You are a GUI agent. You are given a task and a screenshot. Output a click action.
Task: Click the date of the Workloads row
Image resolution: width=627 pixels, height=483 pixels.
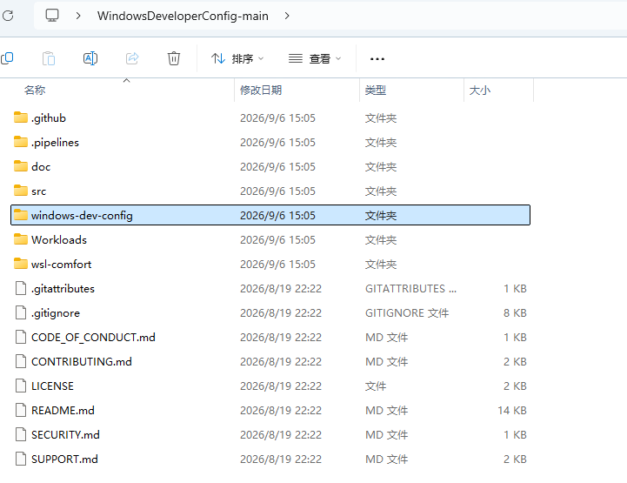click(277, 239)
